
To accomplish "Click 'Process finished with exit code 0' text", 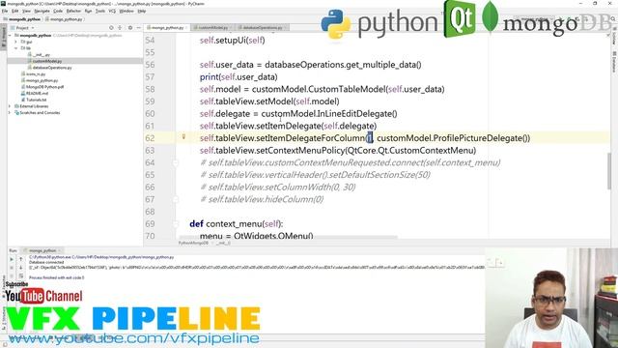I will (56, 277).
